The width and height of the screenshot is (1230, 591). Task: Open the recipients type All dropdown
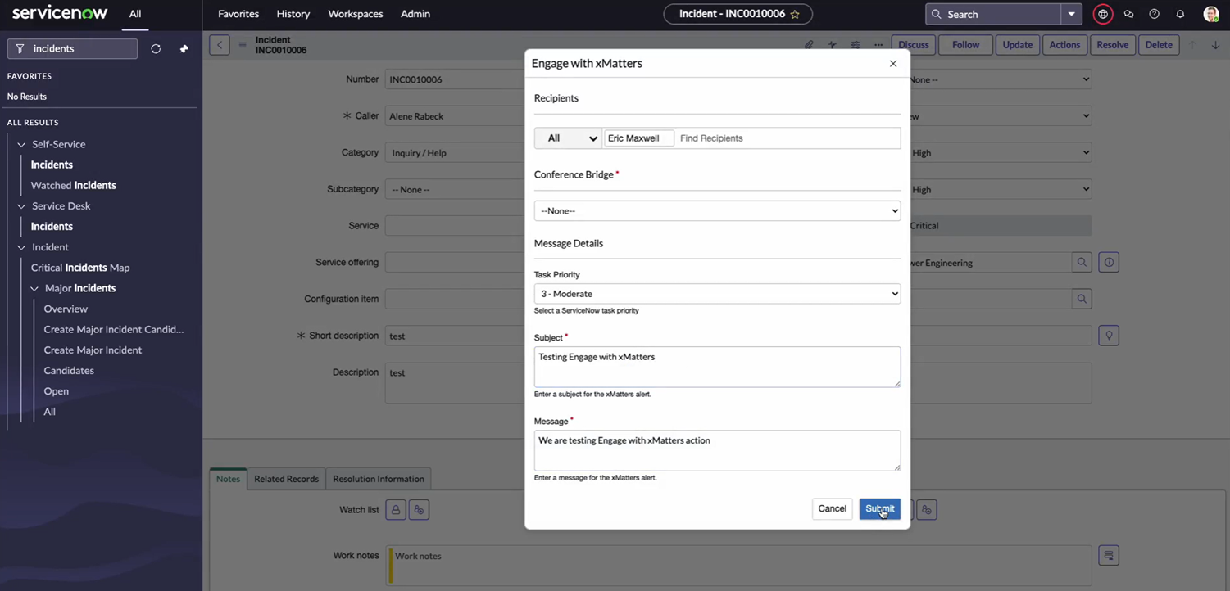tap(569, 138)
